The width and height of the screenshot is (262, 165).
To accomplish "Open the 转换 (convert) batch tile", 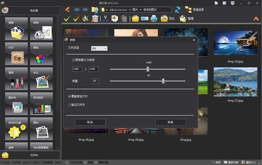I will pyautogui.click(x=41, y=29).
